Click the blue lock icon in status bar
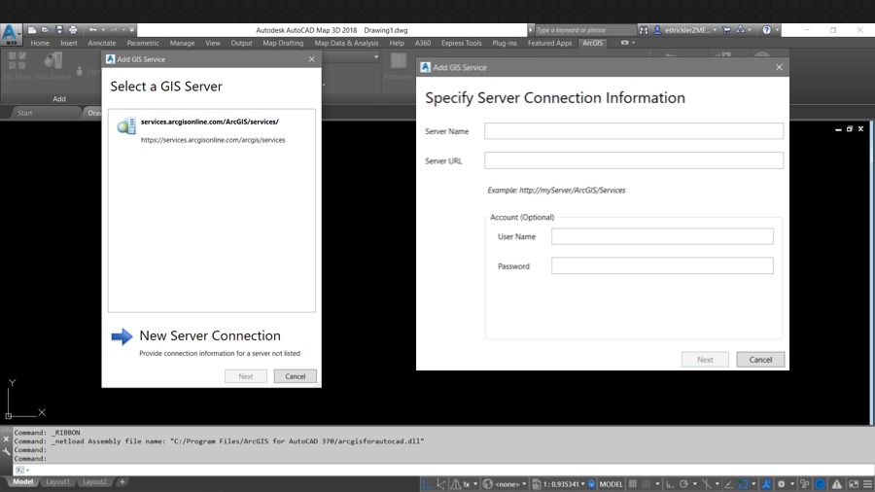The height and width of the screenshot is (492, 875). click(x=592, y=484)
